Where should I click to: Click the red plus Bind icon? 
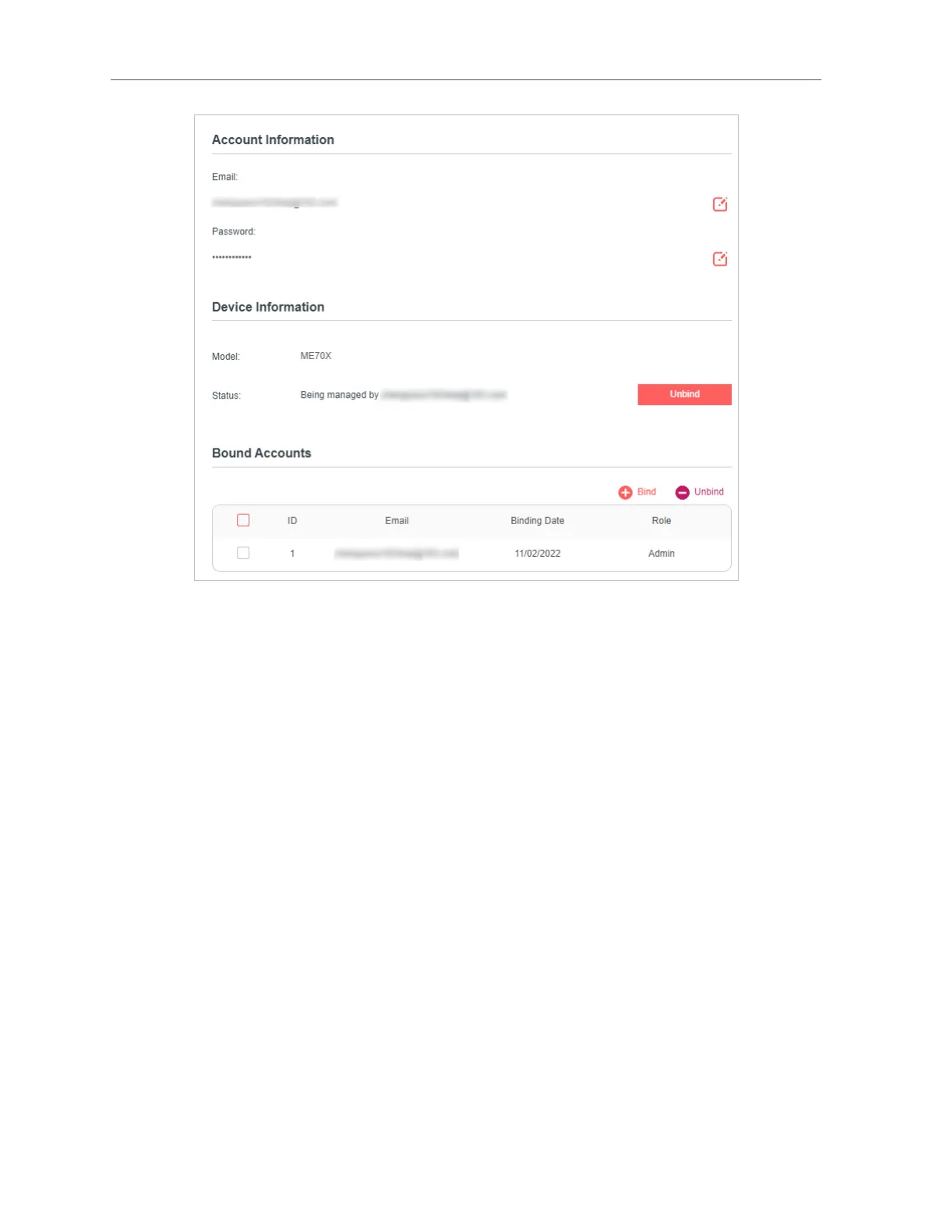click(625, 492)
